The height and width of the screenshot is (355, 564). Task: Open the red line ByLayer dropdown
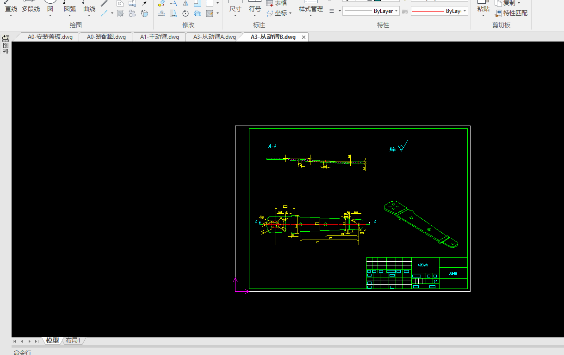click(439, 11)
